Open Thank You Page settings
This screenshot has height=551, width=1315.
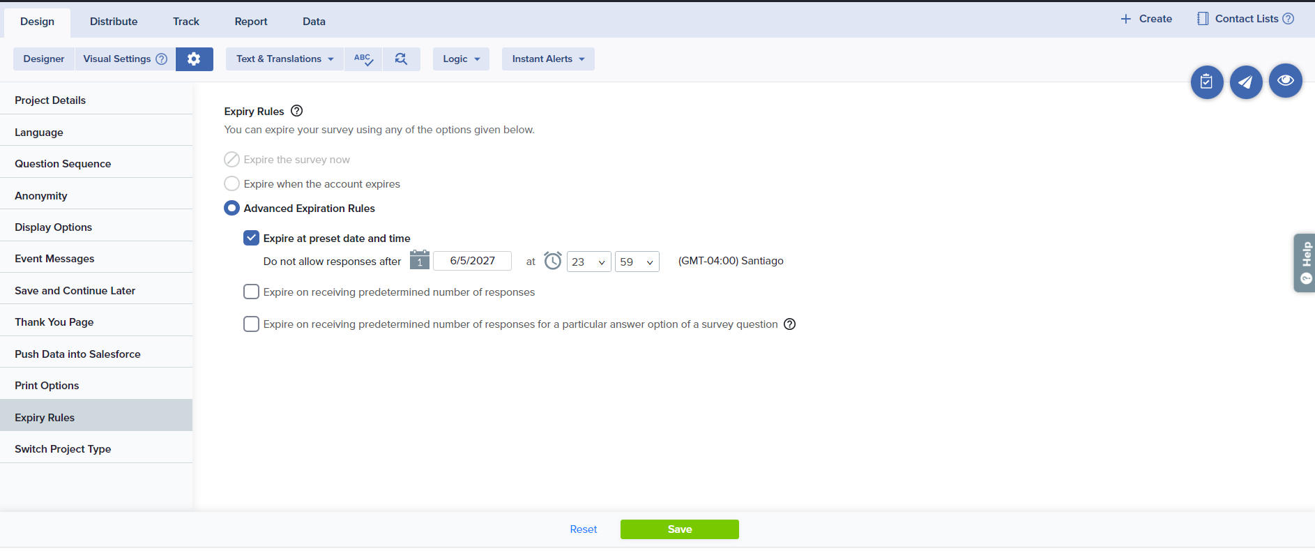pyautogui.click(x=54, y=322)
